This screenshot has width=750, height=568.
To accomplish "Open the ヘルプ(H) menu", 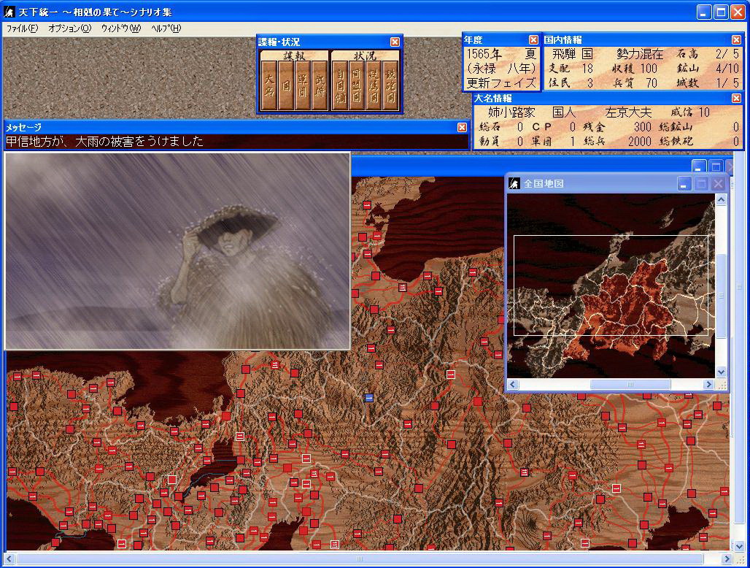I will [166, 28].
